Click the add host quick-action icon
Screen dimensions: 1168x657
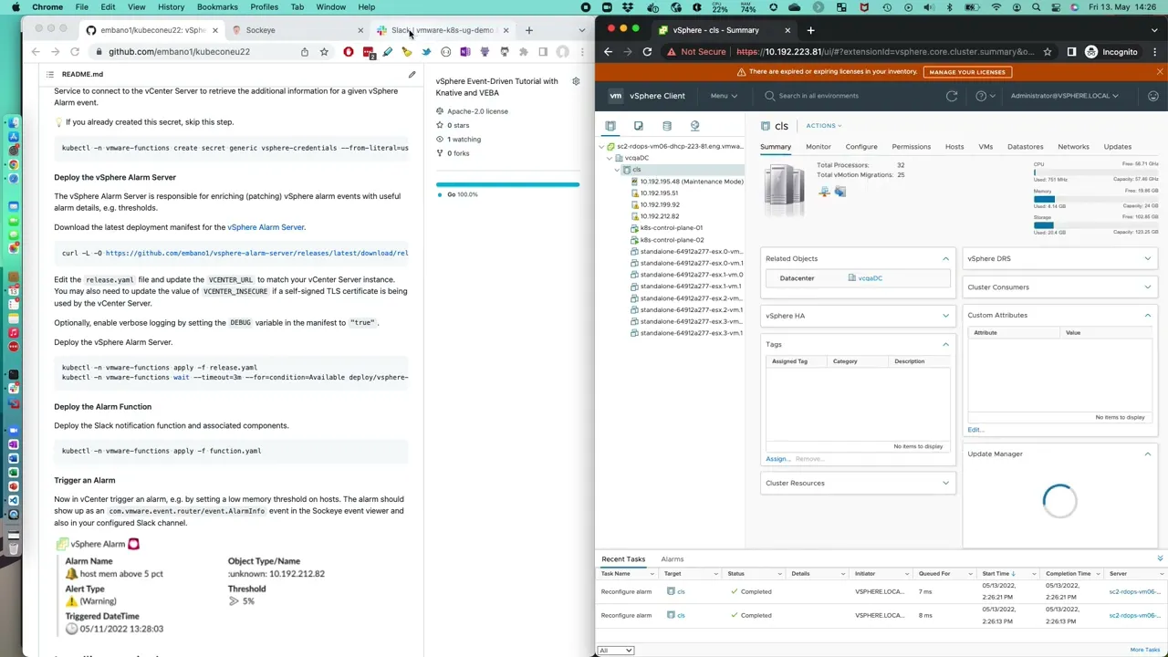[825, 192]
